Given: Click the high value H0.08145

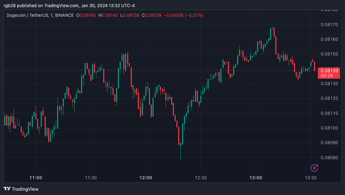Looking at the screenshot, I should 108,15.
